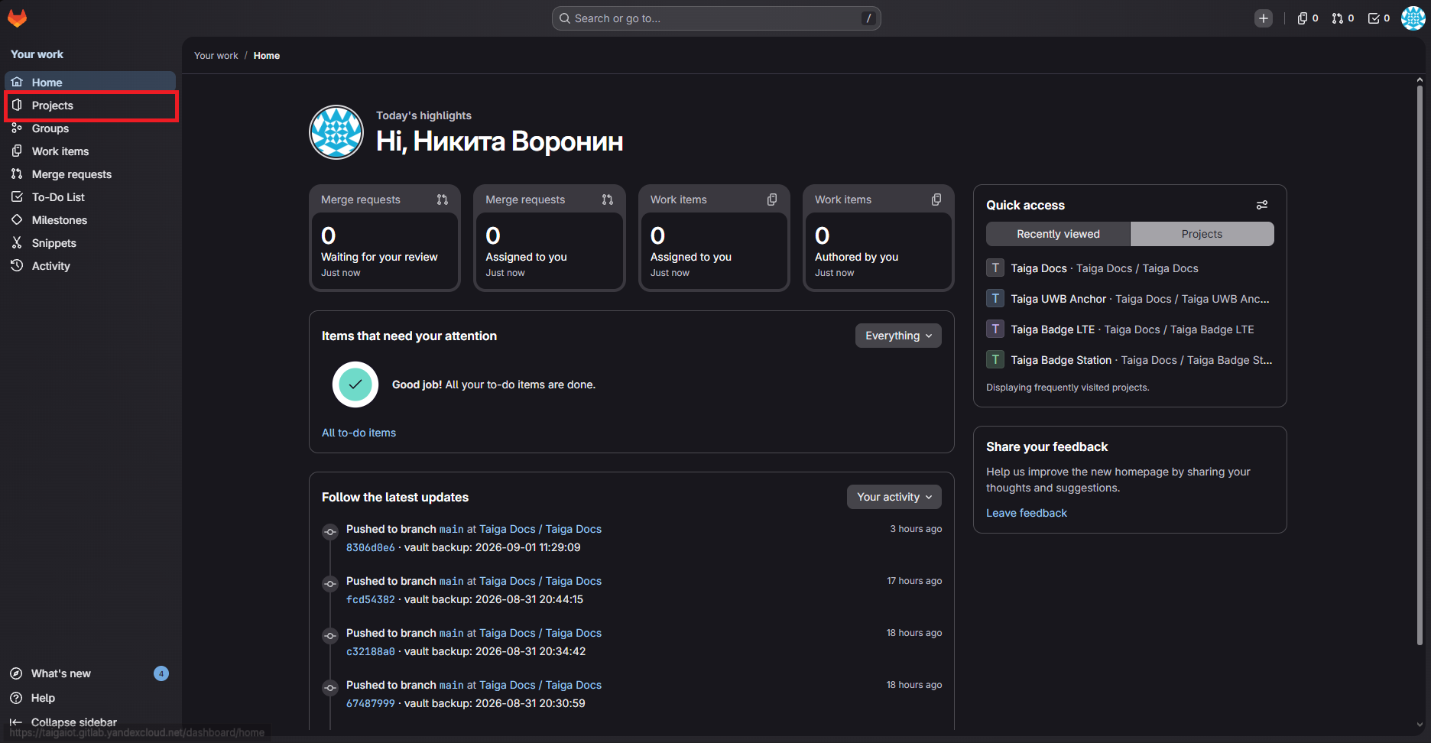Click the page vertical scrollbar
1431x743 pixels.
[x=1420, y=367]
